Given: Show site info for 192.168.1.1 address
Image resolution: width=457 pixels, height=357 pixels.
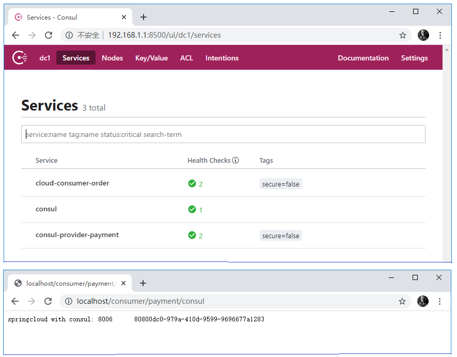Looking at the screenshot, I should click(69, 35).
